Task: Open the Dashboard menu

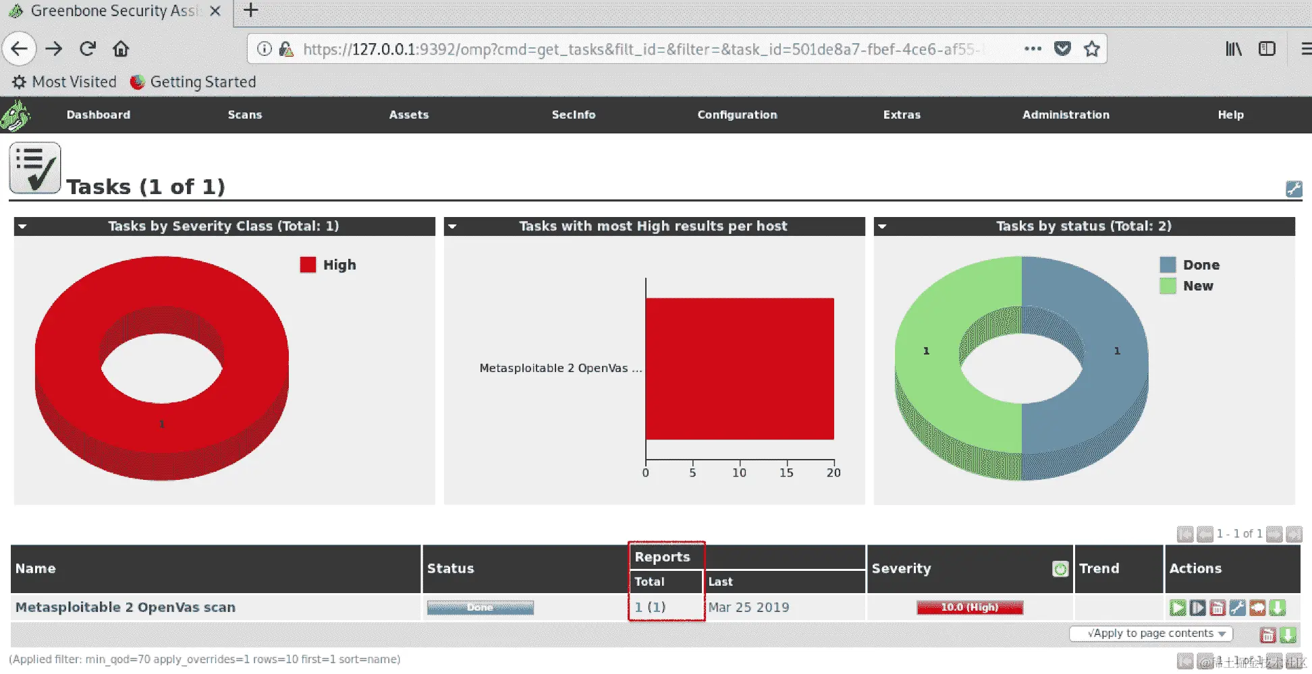Action: [x=99, y=115]
